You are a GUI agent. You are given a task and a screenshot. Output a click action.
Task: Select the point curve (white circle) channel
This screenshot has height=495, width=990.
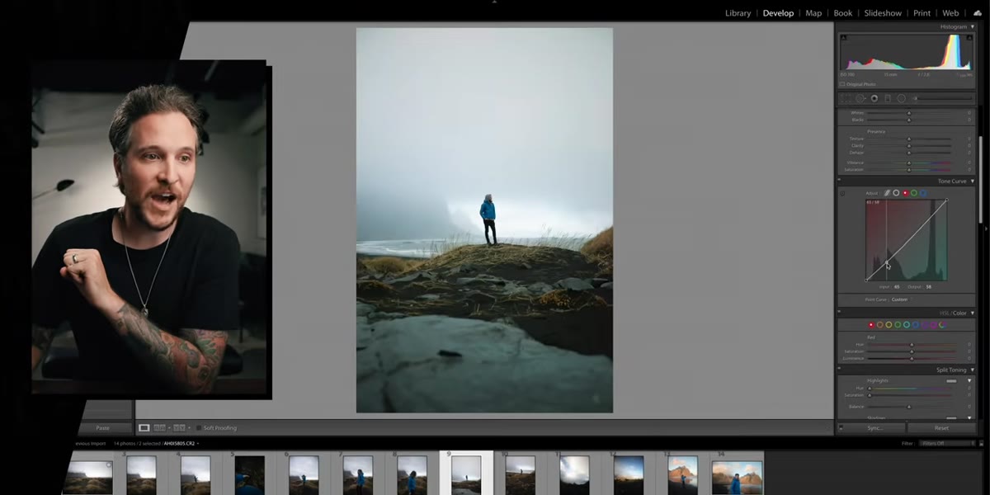896,193
